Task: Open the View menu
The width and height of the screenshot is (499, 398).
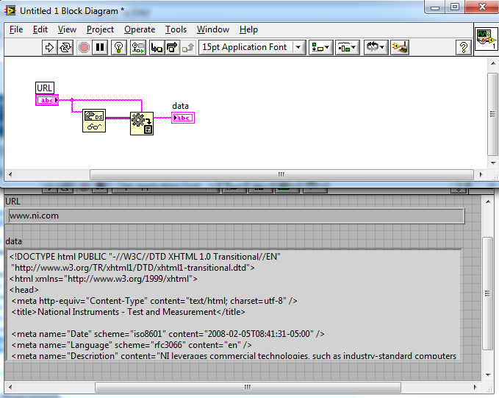Action: pos(67,29)
